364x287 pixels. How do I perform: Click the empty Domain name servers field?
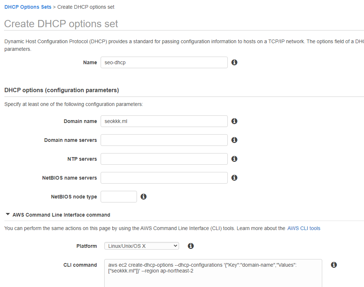click(164, 140)
